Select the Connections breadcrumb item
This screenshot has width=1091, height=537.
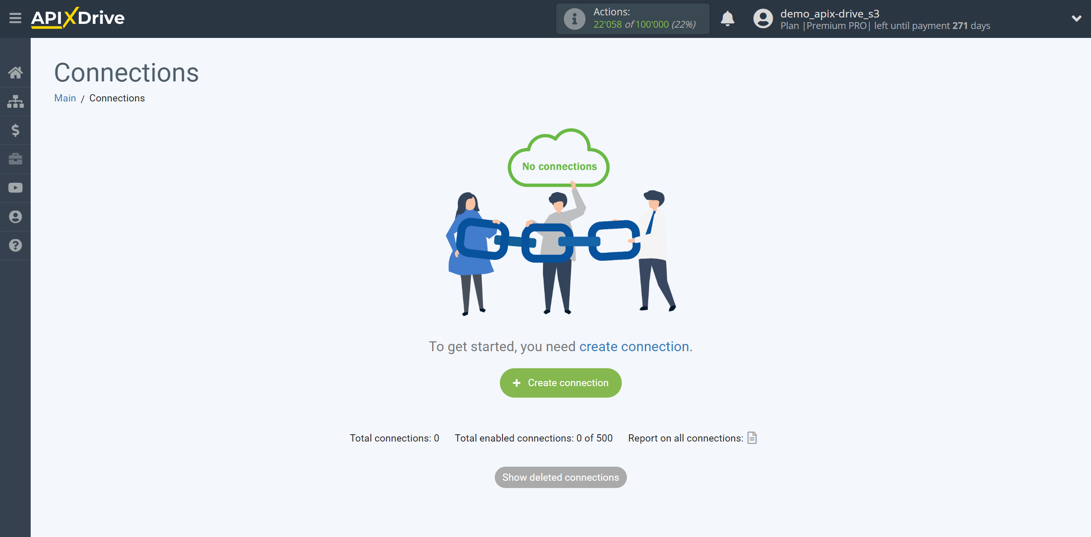(x=117, y=98)
